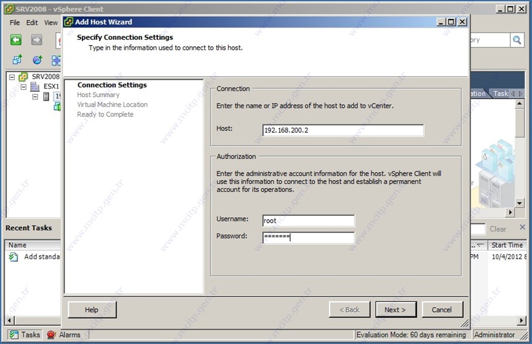
Task: Click the vSphere Client title bar icon
Action: click(9, 9)
